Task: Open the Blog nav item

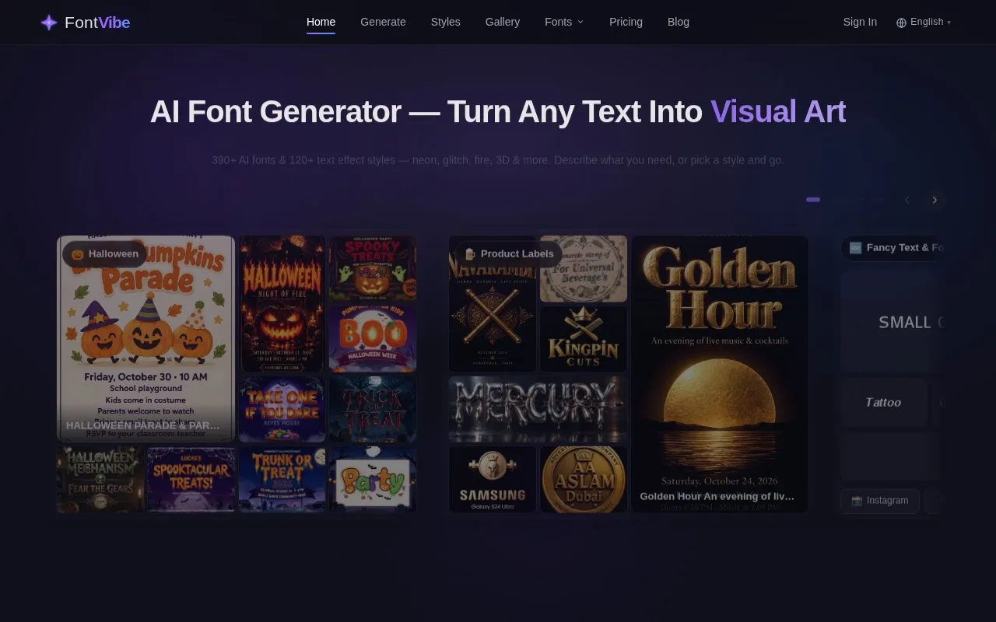Action: [x=679, y=22]
